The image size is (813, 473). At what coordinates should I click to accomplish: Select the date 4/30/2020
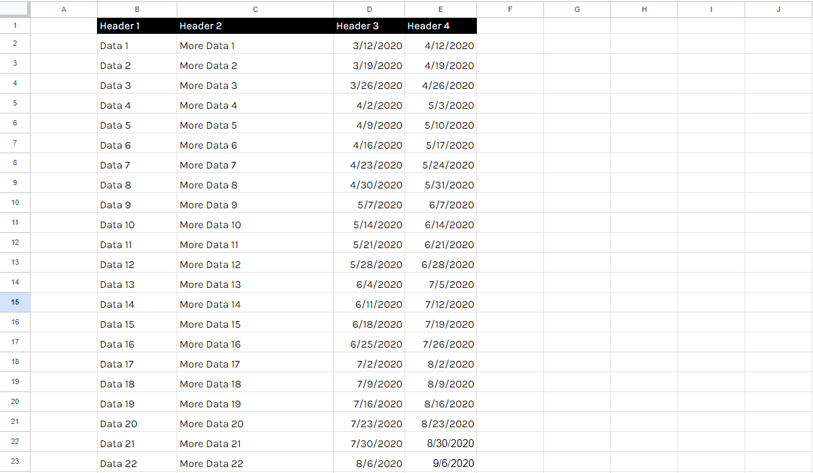(x=369, y=183)
